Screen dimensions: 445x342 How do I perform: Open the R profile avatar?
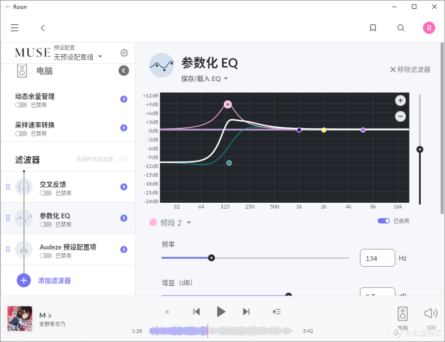click(429, 28)
